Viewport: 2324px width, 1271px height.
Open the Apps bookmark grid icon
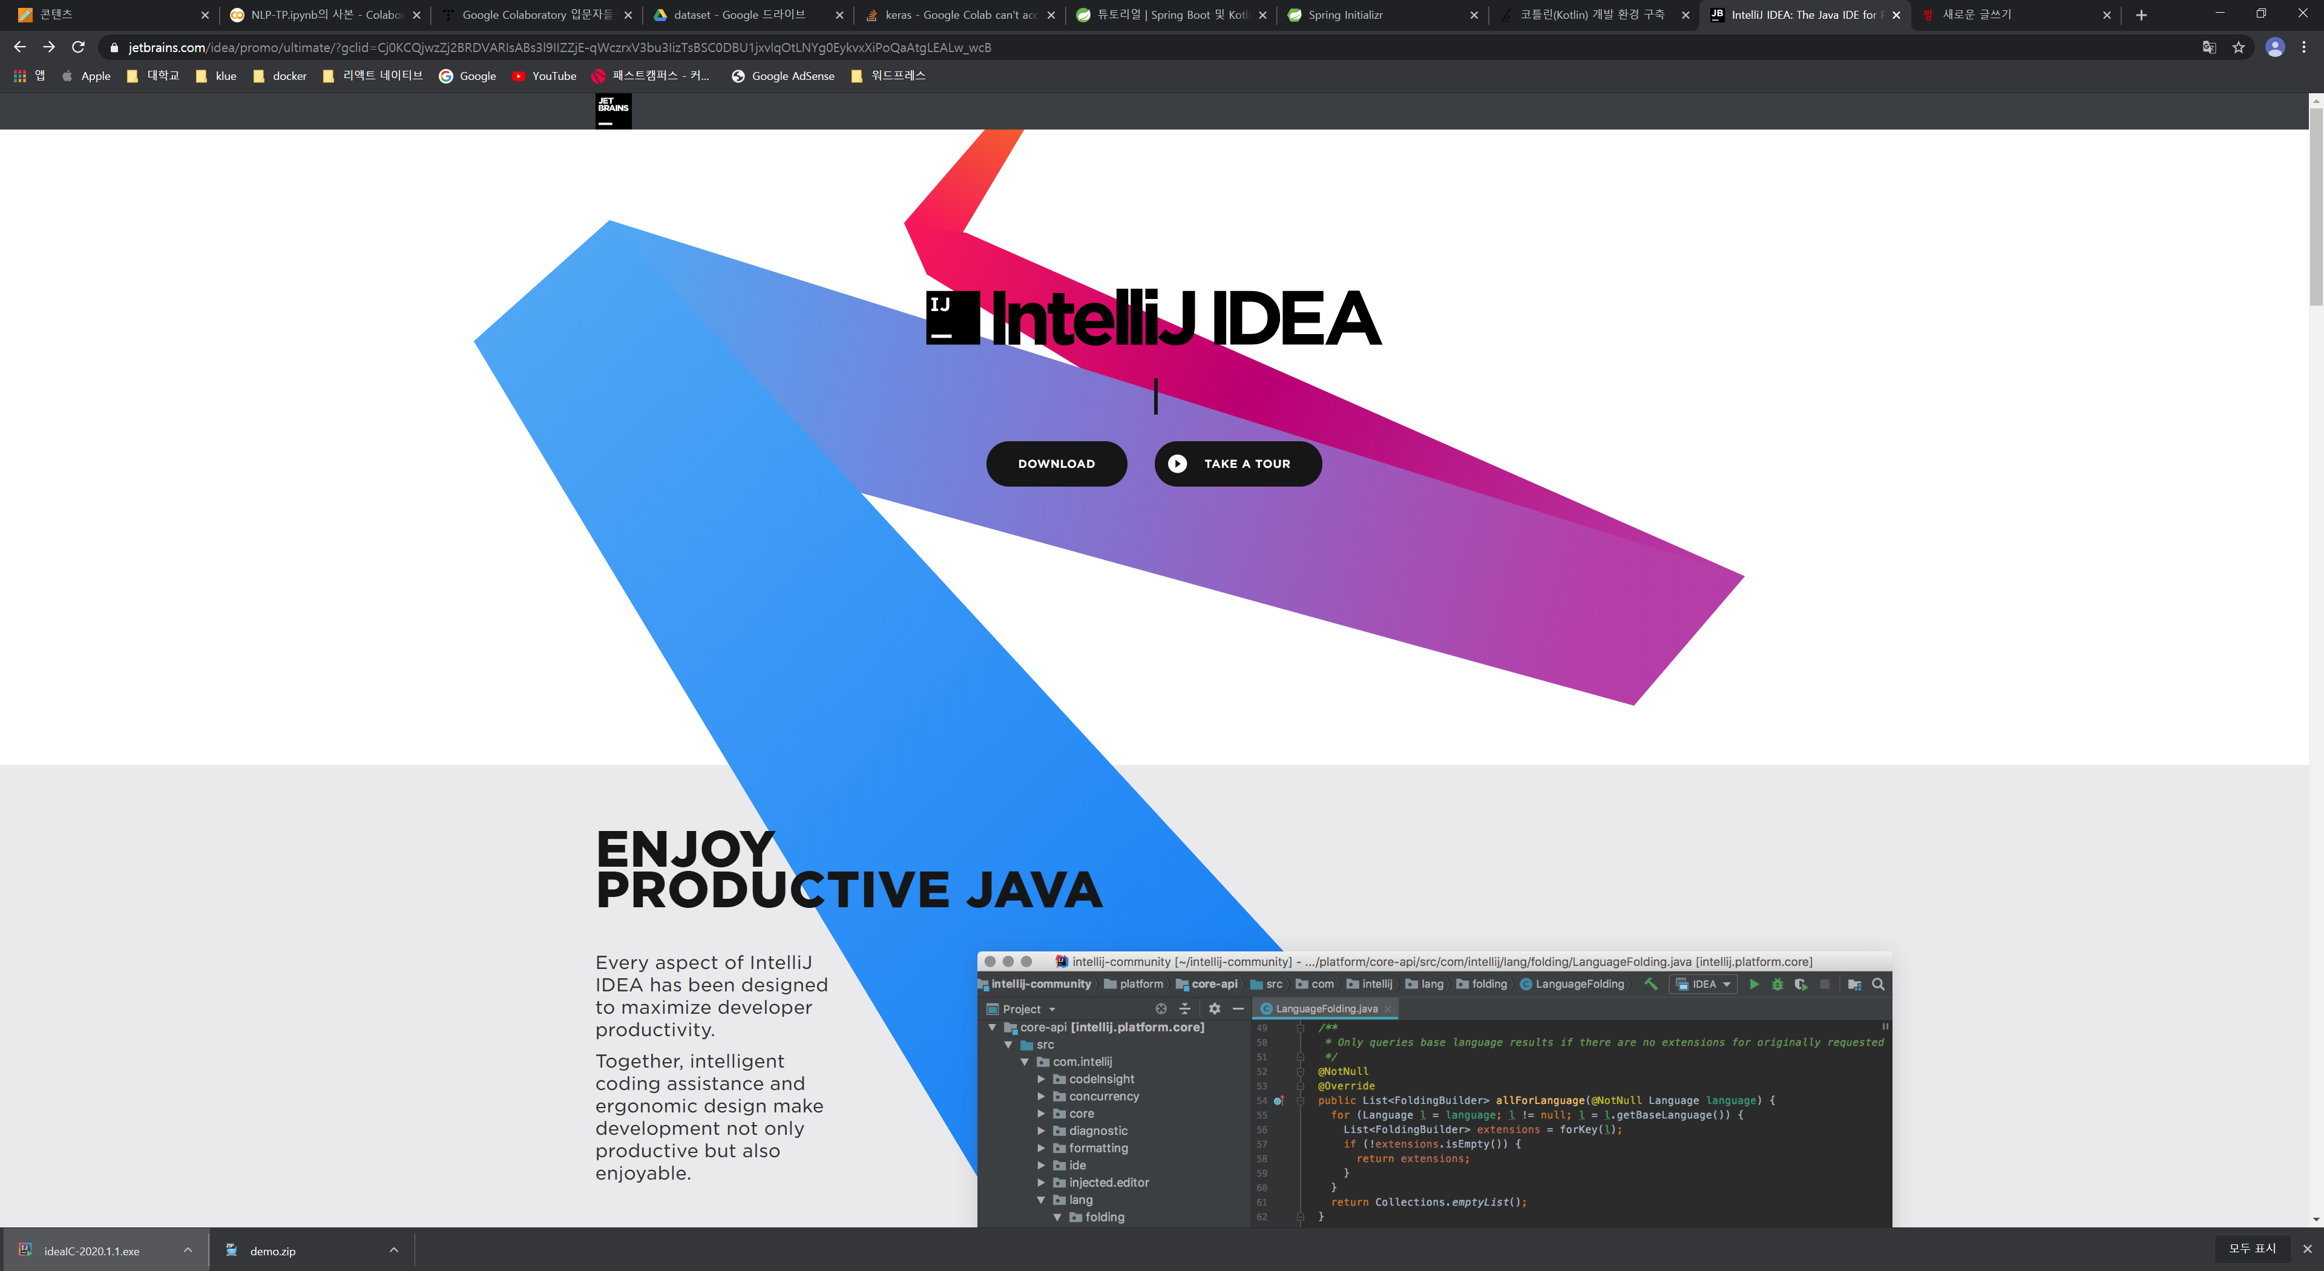coord(20,76)
